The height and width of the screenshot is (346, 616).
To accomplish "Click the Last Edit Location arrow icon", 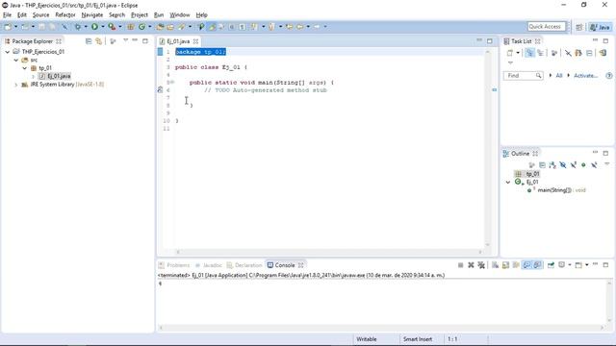I will 289,27.
